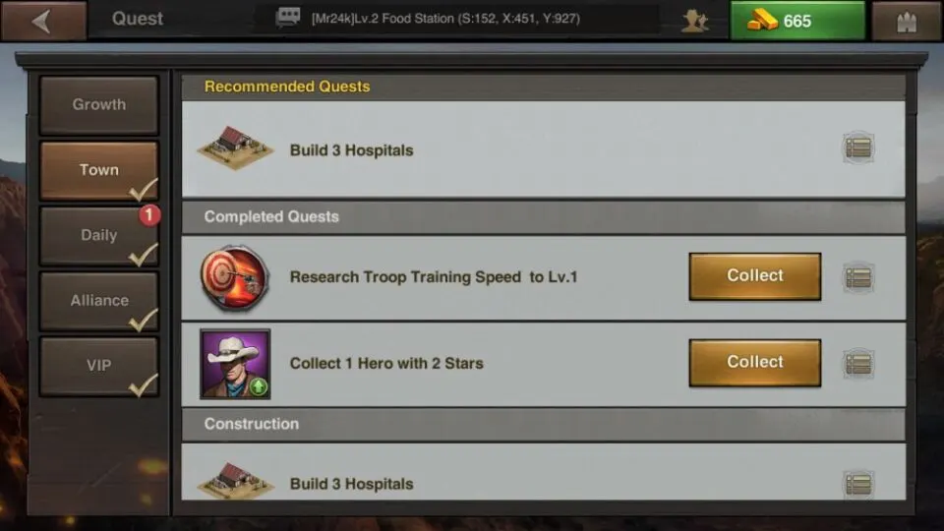Screen dimensions: 944x531
Task: Switch to the Alliance quests tab
Action: (x=99, y=301)
